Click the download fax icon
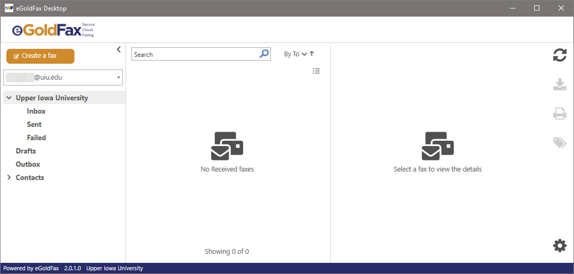Viewport: 574px width, 274px height. [x=560, y=84]
